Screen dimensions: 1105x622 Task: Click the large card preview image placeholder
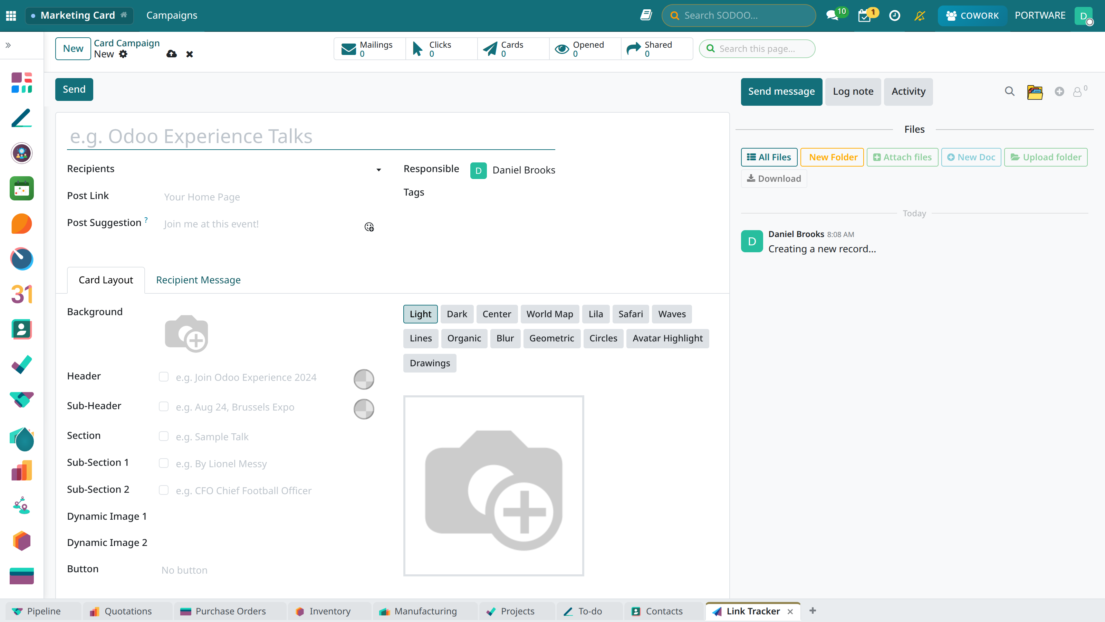tap(493, 486)
